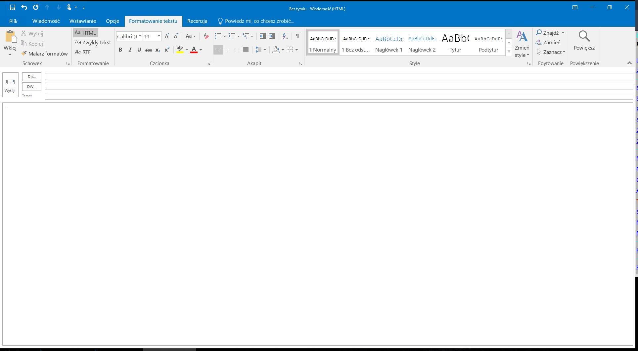Toggle Bold formatting
The width and height of the screenshot is (638, 351).
point(120,50)
